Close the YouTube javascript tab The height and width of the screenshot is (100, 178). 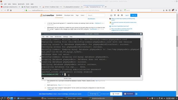(19, 7)
